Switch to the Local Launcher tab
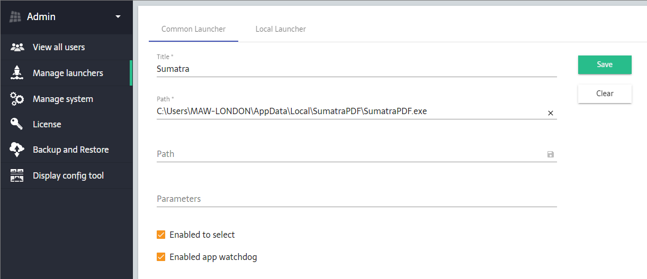Screen dimensions: 647x279 click(x=281, y=29)
